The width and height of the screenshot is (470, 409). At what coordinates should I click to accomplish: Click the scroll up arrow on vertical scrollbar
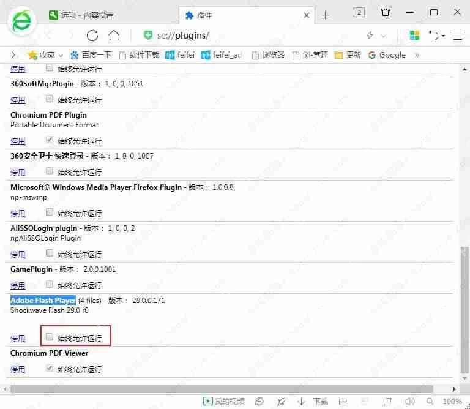pyautogui.click(x=464, y=70)
